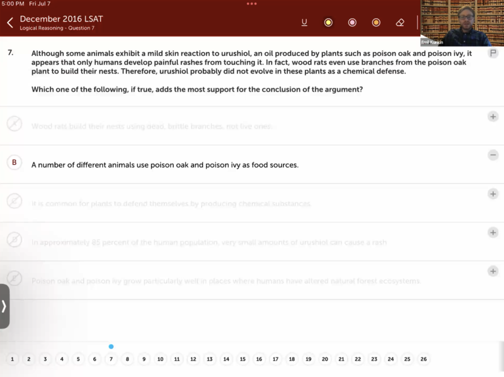Eliminate answer B with the minus button

[493, 155]
